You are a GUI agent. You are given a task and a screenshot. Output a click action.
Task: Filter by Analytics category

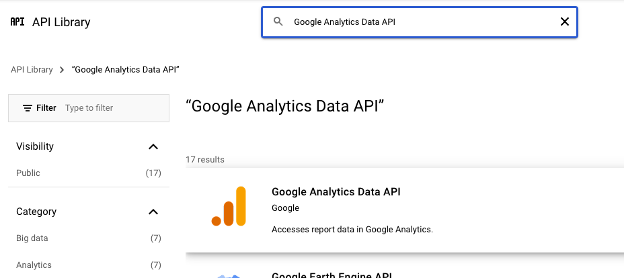(34, 265)
